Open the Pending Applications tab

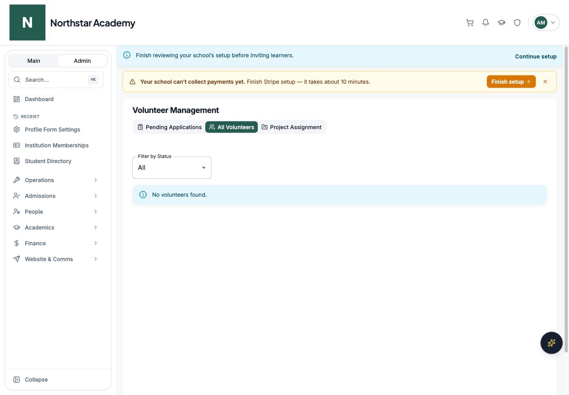(170, 127)
